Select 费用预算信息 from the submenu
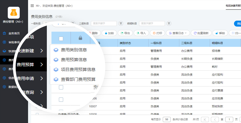The image size is (241, 123). coord(74,60)
